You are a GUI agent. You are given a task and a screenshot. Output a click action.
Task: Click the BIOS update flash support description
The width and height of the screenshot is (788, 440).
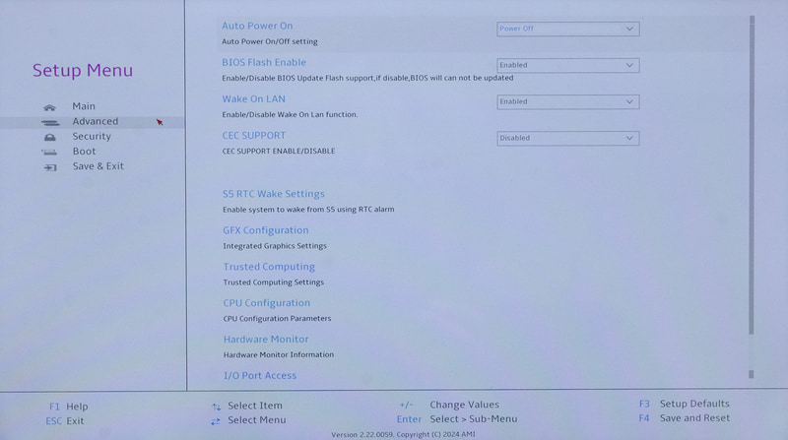coord(367,78)
